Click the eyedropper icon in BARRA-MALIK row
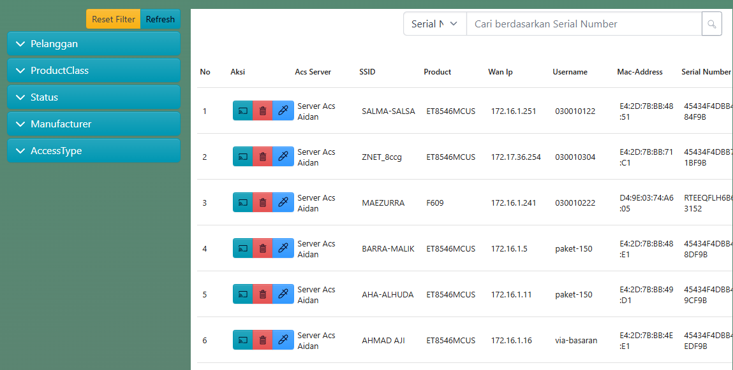733x370 pixels. 283,248
